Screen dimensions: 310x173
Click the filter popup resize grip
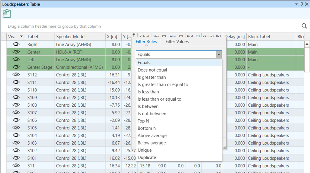click(224, 148)
